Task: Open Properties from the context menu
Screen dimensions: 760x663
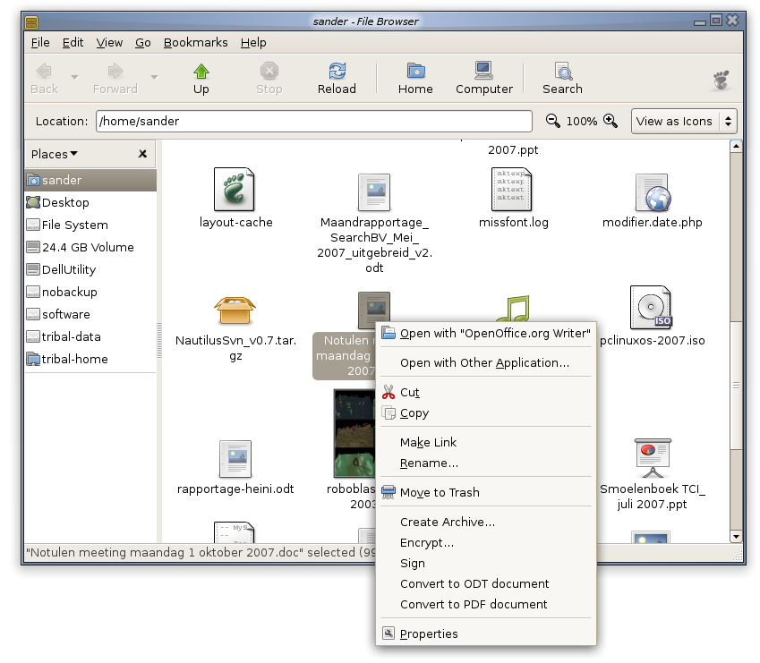Action: (x=486, y=634)
